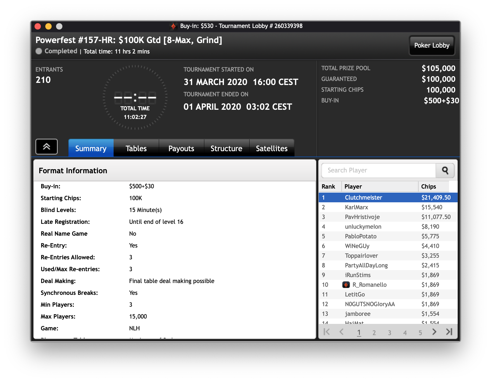Click the search magnifier icon button
The image size is (491, 382).
[445, 170]
